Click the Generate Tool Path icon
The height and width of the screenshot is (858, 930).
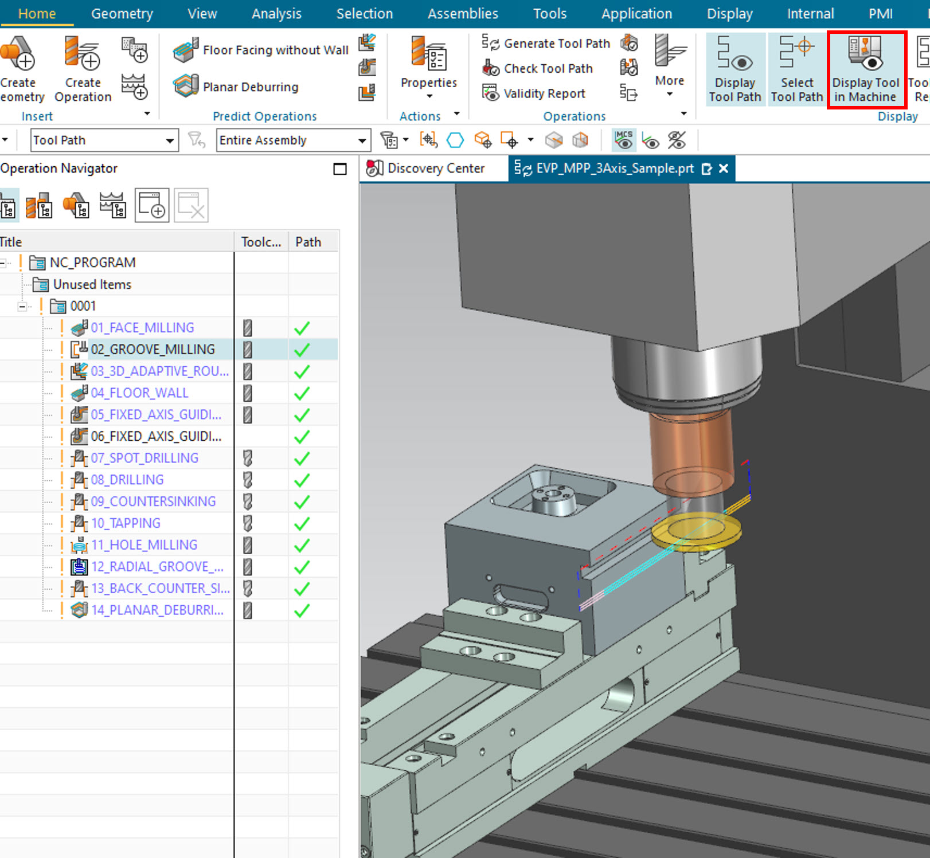pyautogui.click(x=491, y=44)
